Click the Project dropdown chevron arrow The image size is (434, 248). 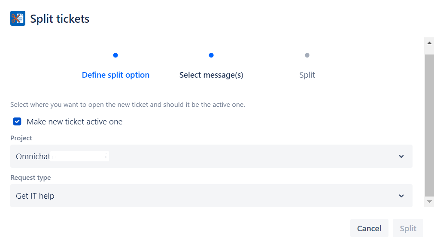[401, 156]
